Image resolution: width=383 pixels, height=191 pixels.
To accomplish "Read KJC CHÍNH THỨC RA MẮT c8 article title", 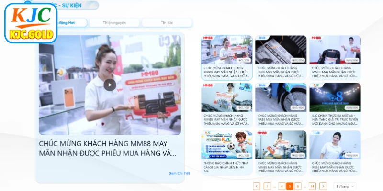I will point(335,119).
